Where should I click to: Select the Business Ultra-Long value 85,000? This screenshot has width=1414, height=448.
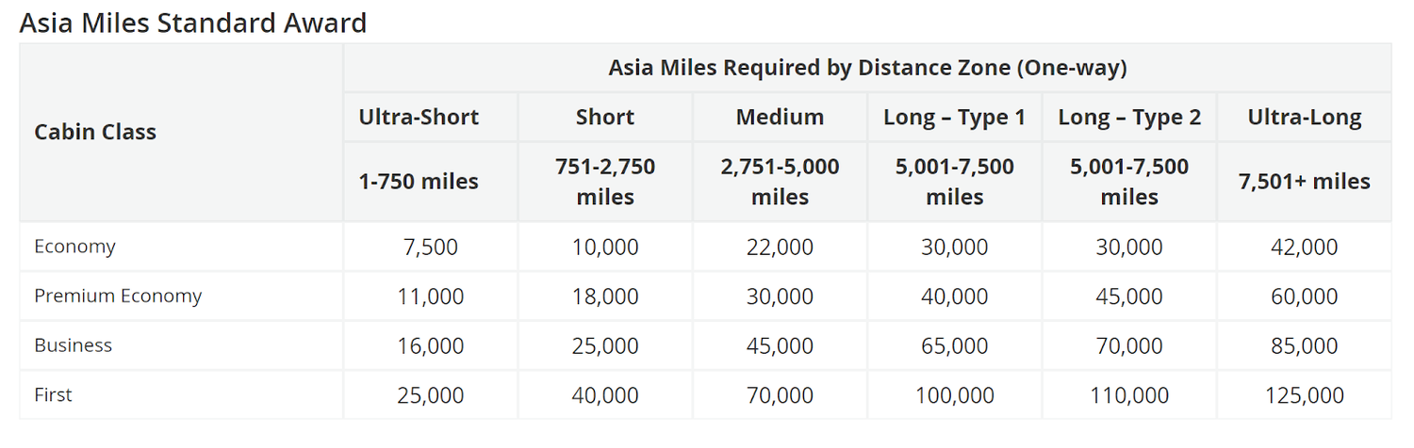coord(1305,346)
